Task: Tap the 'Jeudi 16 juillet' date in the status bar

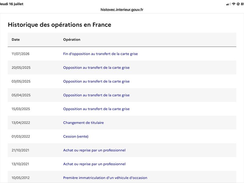Action: tap(12, 4)
